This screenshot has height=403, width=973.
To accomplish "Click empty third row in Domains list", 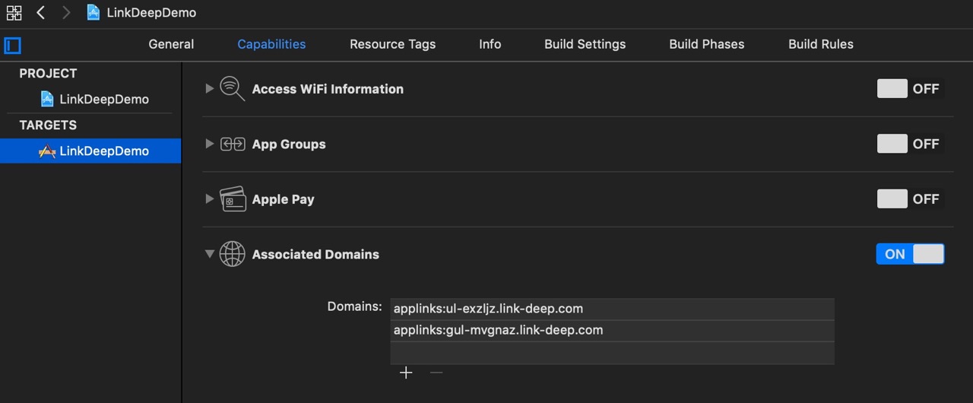I will pyautogui.click(x=612, y=353).
